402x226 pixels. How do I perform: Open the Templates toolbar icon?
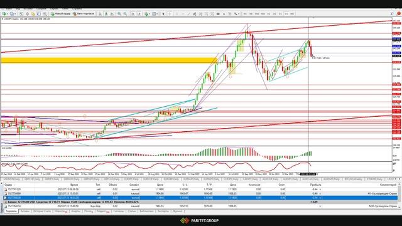point(154,14)
